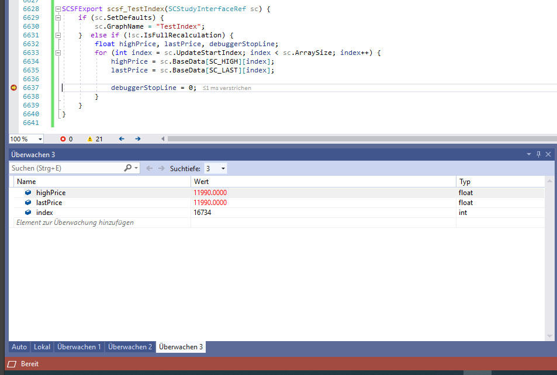Pin the Überwachen 3 panel
This screenshot has height=375, width=557.
coord(538,154)
